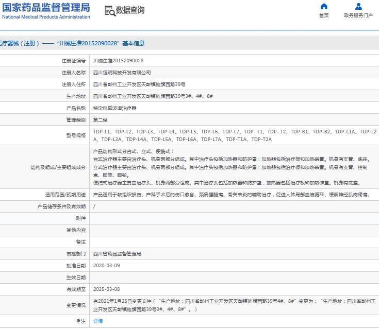Click the 注册人住所 address value
Image resolution: width=379 pixels, height=329 pixels.
[139, 84]
